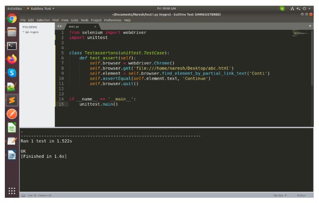
Task: Click browser.quit() on line 11
Action: tap(120, 84)
